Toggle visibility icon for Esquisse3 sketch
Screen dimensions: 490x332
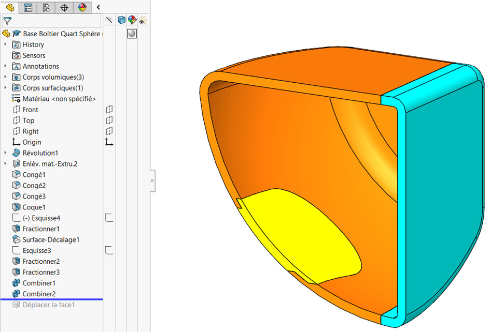coord(109,251)
